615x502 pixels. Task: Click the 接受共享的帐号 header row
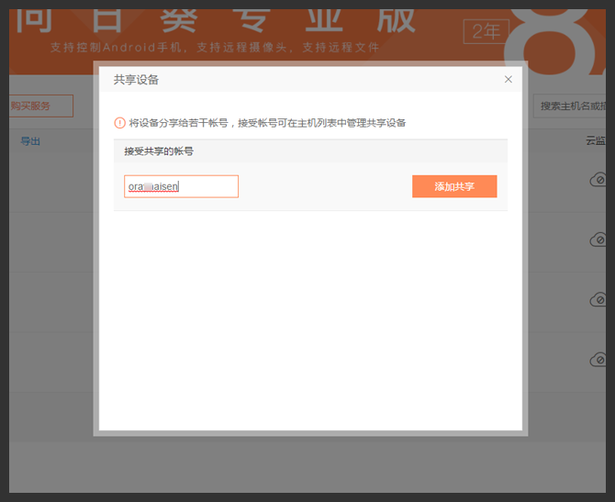click(x=310, y=151)
